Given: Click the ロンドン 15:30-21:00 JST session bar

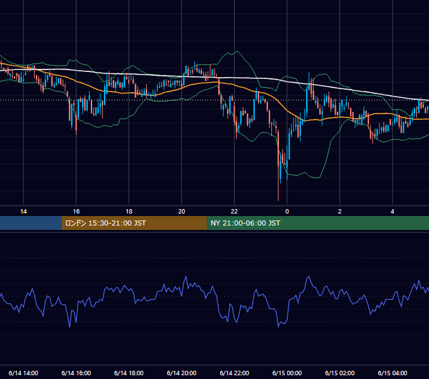Looking at the screenshot, I should click(x=134, y=223).
